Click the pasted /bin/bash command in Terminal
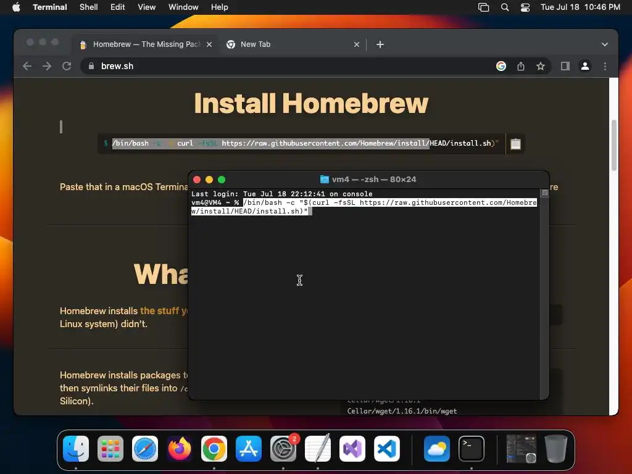Image resolution: width=632 pixels, height=474 pixels. (x=364, y=207)
